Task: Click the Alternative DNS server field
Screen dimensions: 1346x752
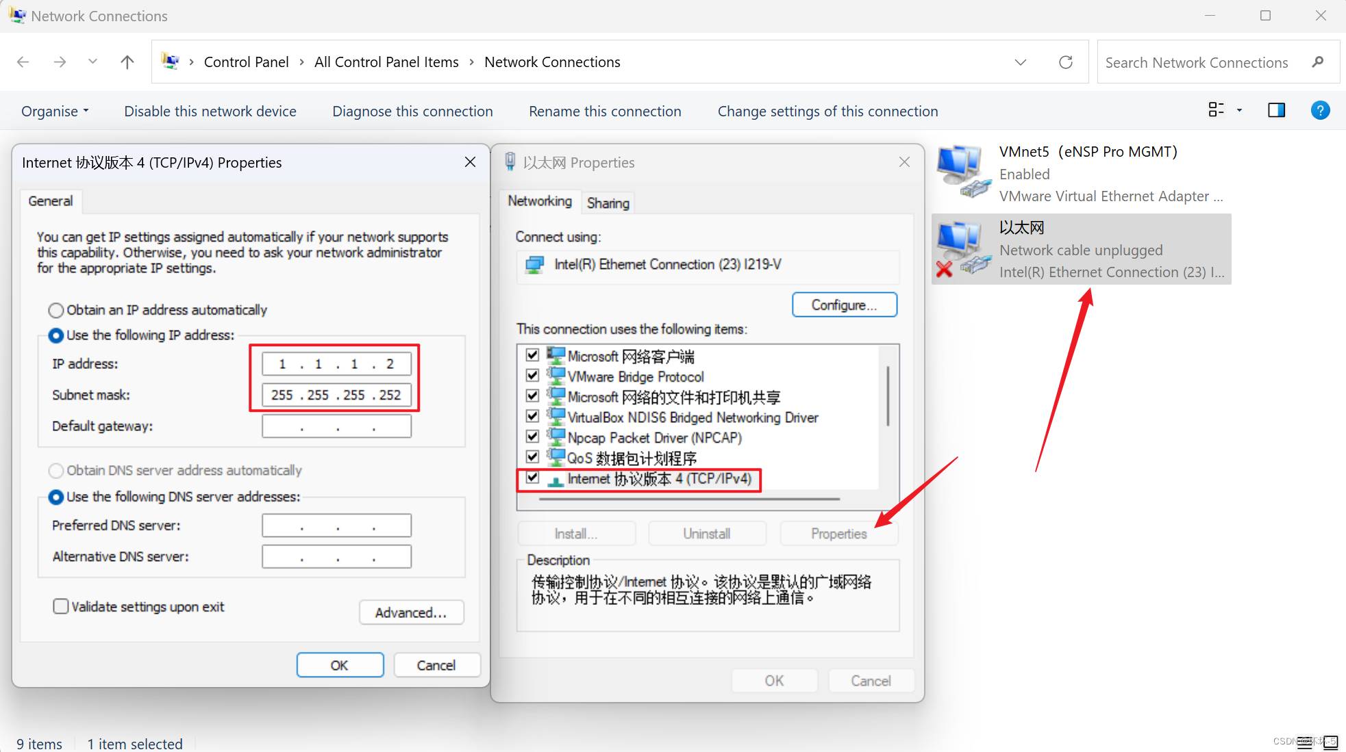Action: [336, 557]
